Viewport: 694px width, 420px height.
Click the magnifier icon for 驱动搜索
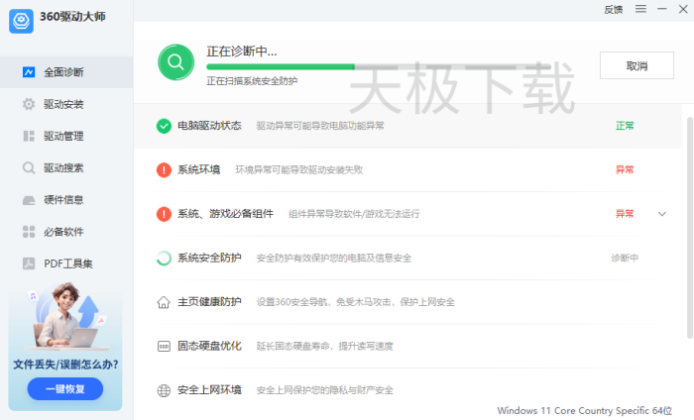tap(29, 168)
